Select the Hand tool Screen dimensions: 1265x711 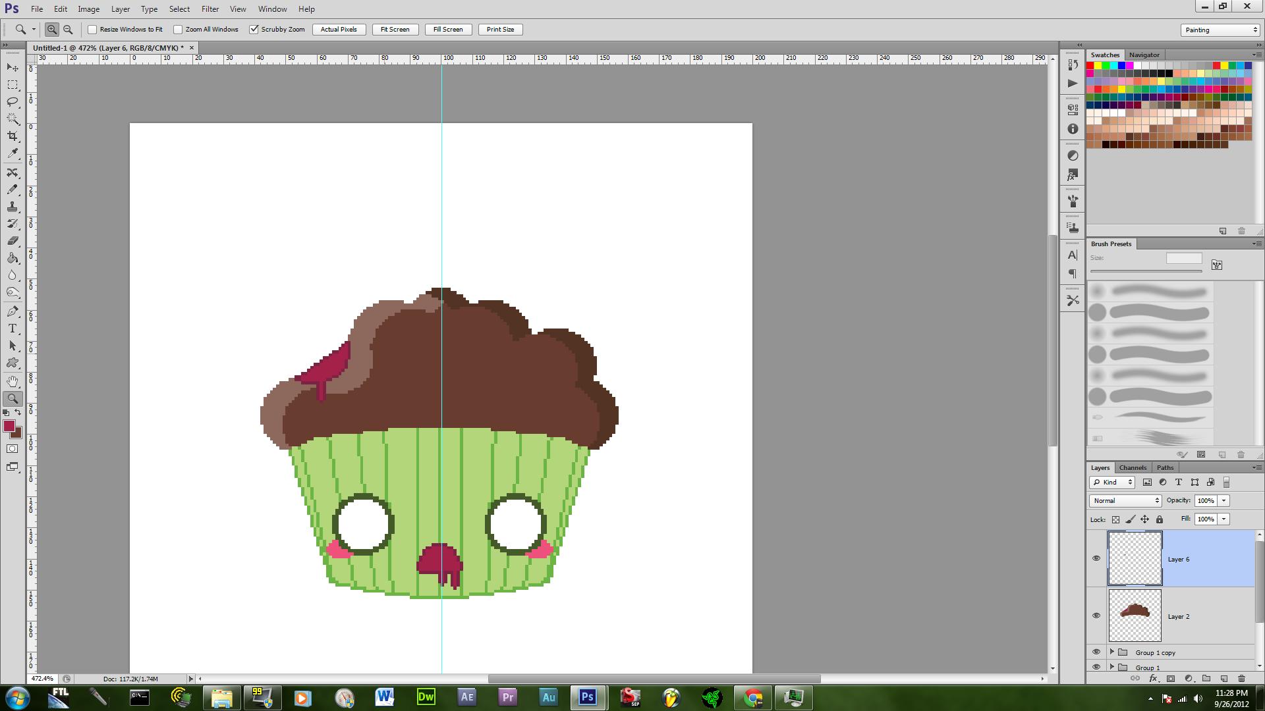tap(13, 381)
